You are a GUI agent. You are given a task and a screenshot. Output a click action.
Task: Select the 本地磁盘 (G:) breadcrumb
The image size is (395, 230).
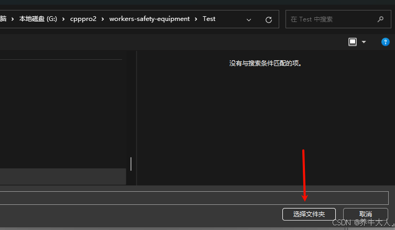[x=38, y=19]
